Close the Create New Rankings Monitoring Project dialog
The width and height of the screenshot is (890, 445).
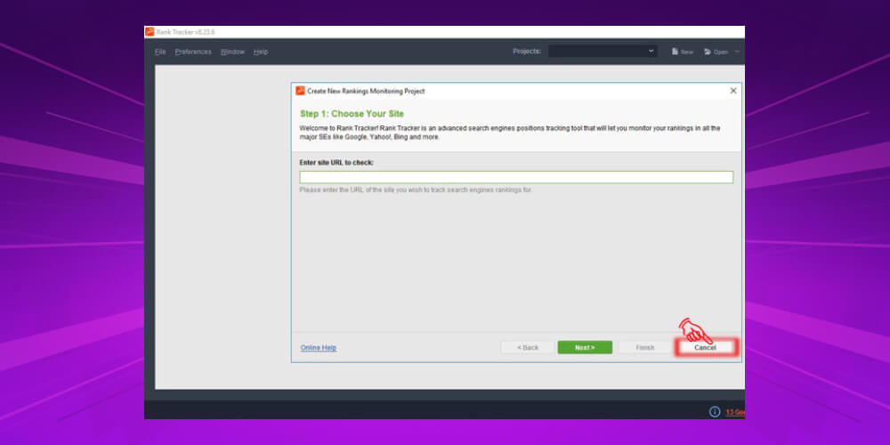pos(732,91)
